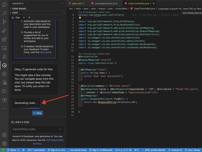Open the user guide link
Image resolution: width=202 pixels, height=152 pixels.
coord(45,52)
